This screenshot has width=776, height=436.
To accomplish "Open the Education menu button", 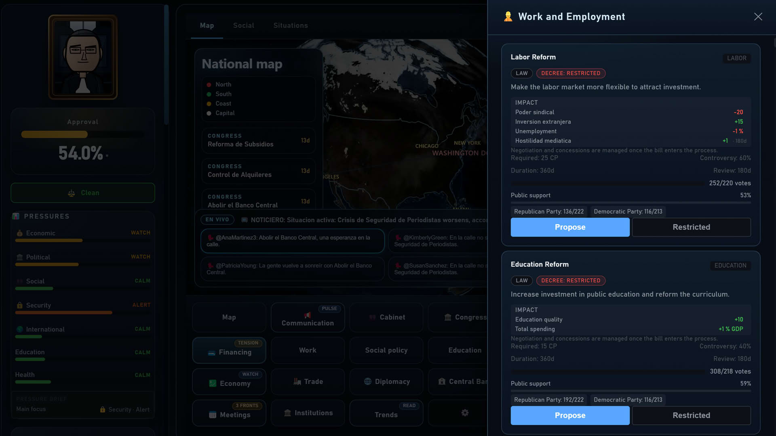I will pos(458,350).
